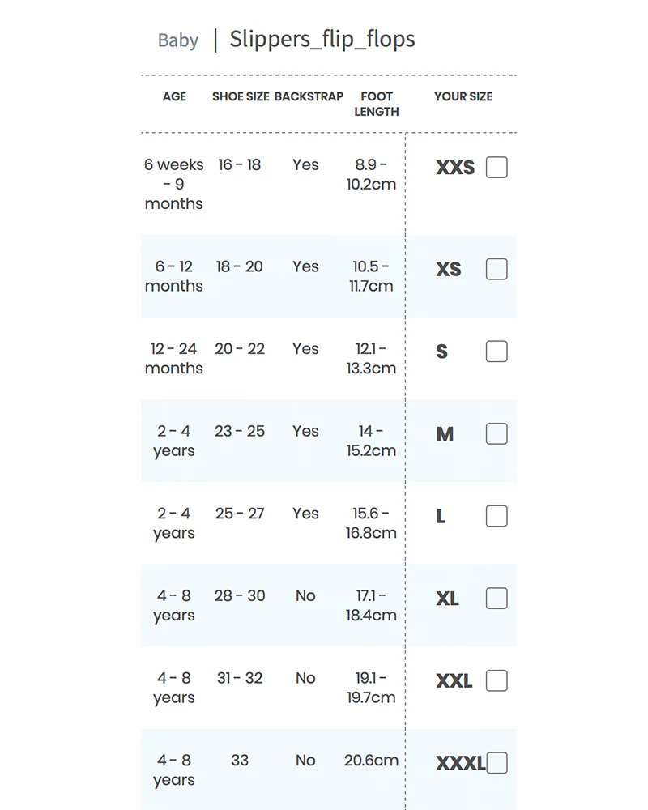648x810 pixels.
Task: Click the 28 - 30 shoe size cell
Action: (x=240, y=595)
